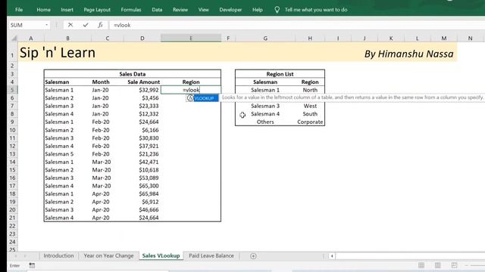Open the Insert Function fx dialog

point(100,25)
